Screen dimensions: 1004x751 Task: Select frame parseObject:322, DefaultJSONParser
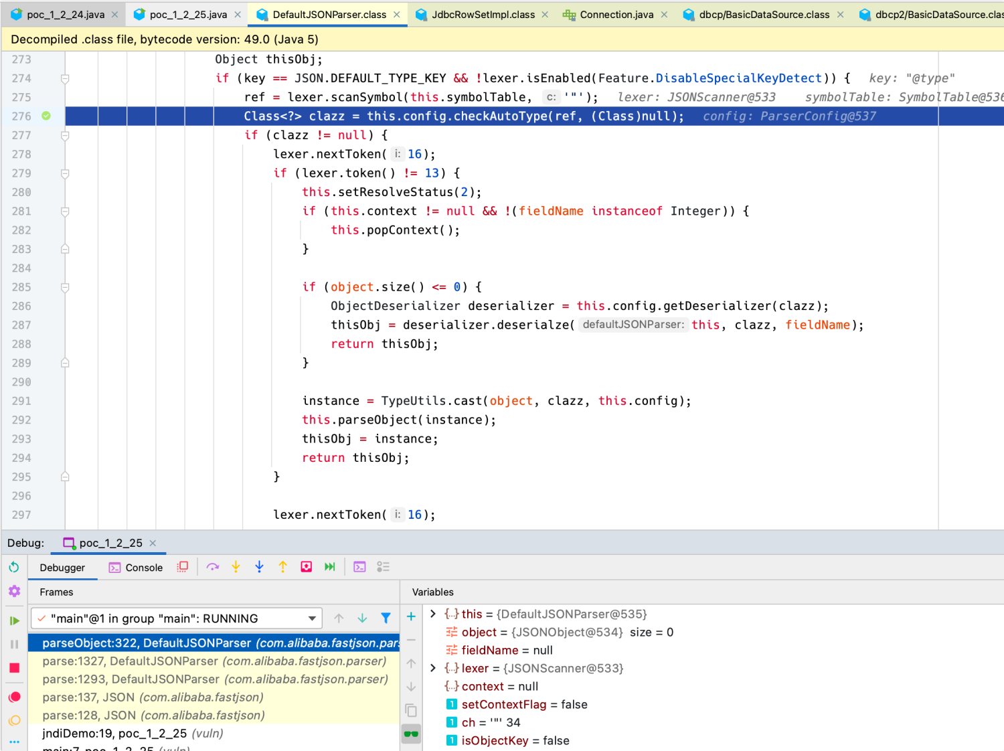point(214,643)
